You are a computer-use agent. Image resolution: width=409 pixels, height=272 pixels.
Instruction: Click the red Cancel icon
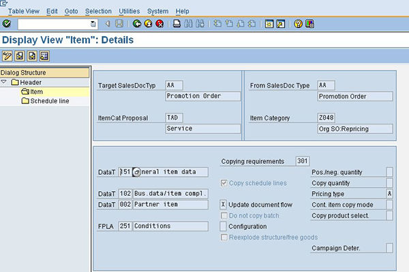point(160,24)
